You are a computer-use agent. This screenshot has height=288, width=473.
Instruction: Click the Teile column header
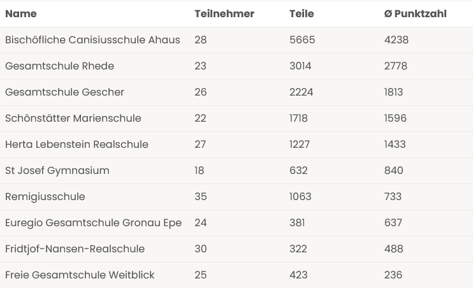tap(302, 14)
